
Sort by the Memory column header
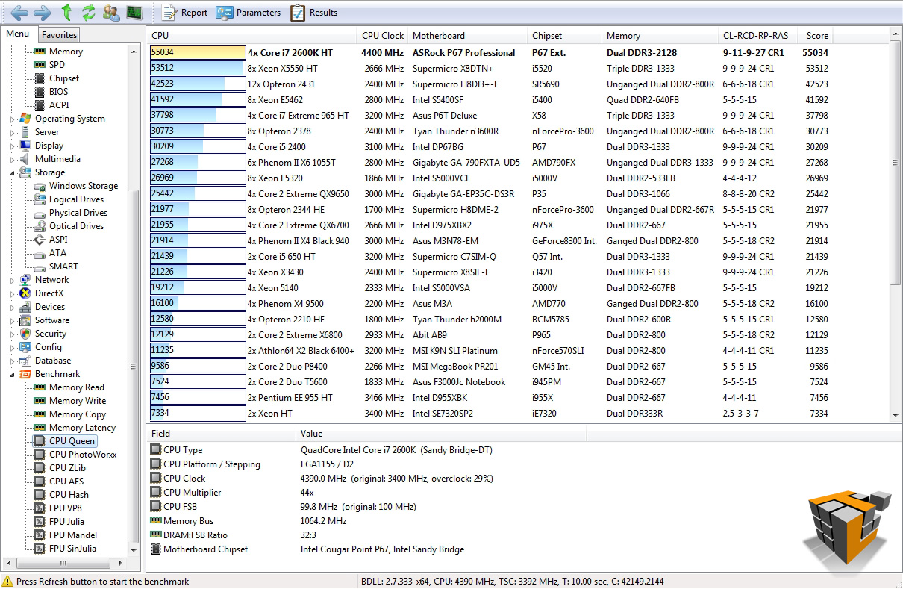pyautogui.click(x=660, y=36)
